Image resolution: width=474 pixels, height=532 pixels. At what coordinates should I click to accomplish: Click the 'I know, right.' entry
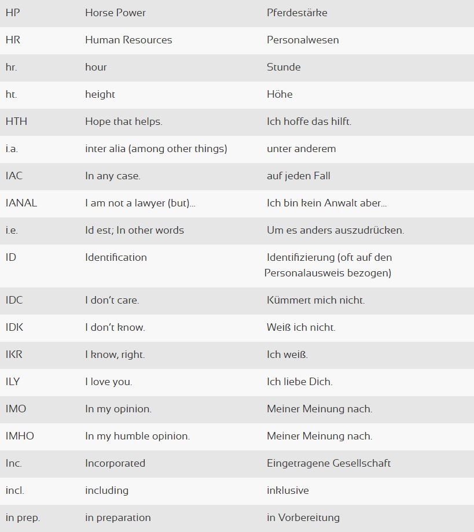click(x=115, y=354)
